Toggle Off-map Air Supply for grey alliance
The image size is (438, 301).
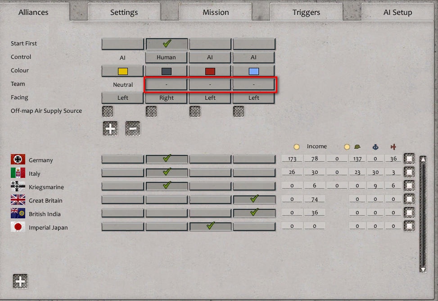click(151, 111)
